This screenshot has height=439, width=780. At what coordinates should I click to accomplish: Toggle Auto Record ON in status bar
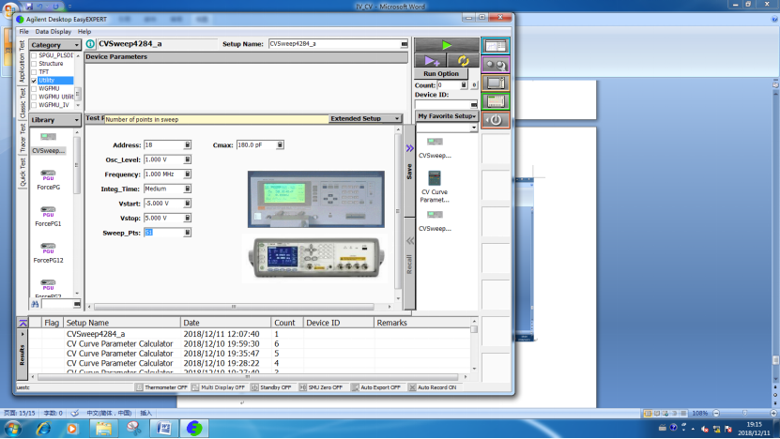click(x=433, y=387)
